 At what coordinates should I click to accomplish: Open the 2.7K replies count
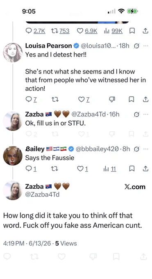point(35,31)
